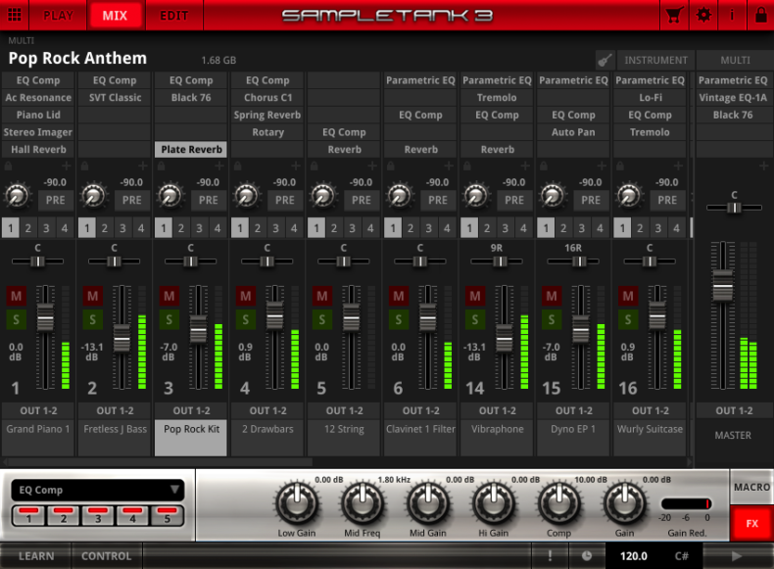Open settings gear icon
Image resolution: width=774 pixels, height=569 pixels.
pos(703,15)
